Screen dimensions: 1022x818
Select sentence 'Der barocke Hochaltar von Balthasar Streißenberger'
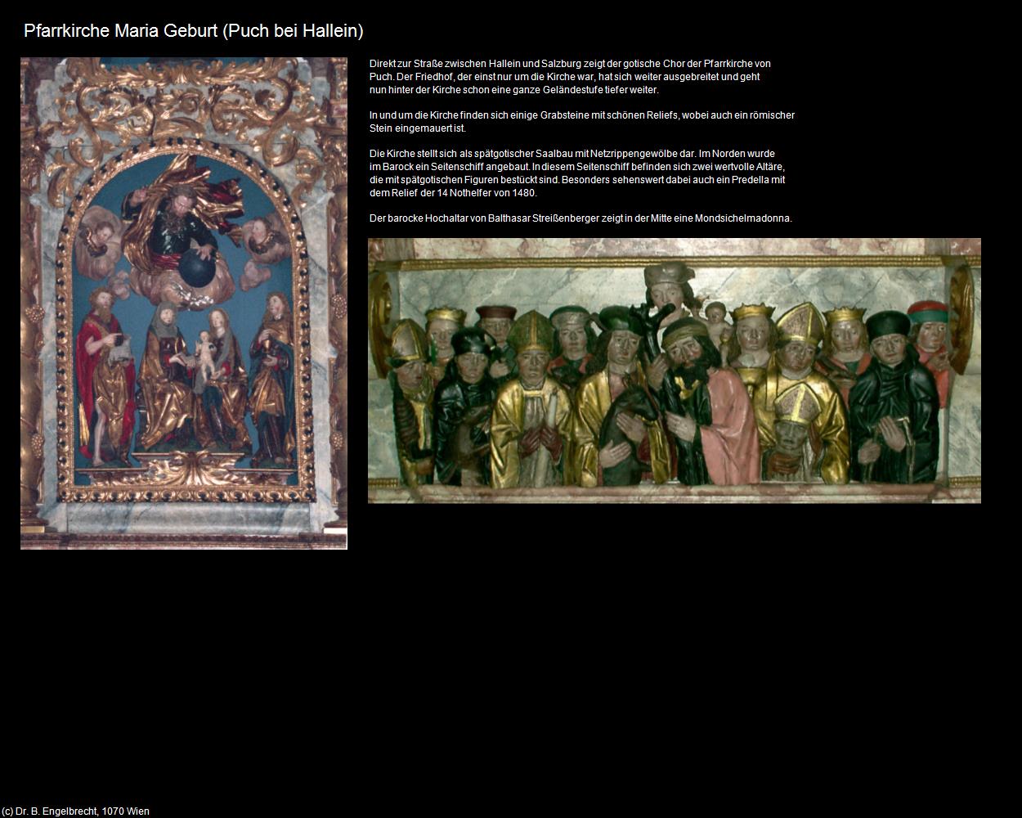[580, 218]
